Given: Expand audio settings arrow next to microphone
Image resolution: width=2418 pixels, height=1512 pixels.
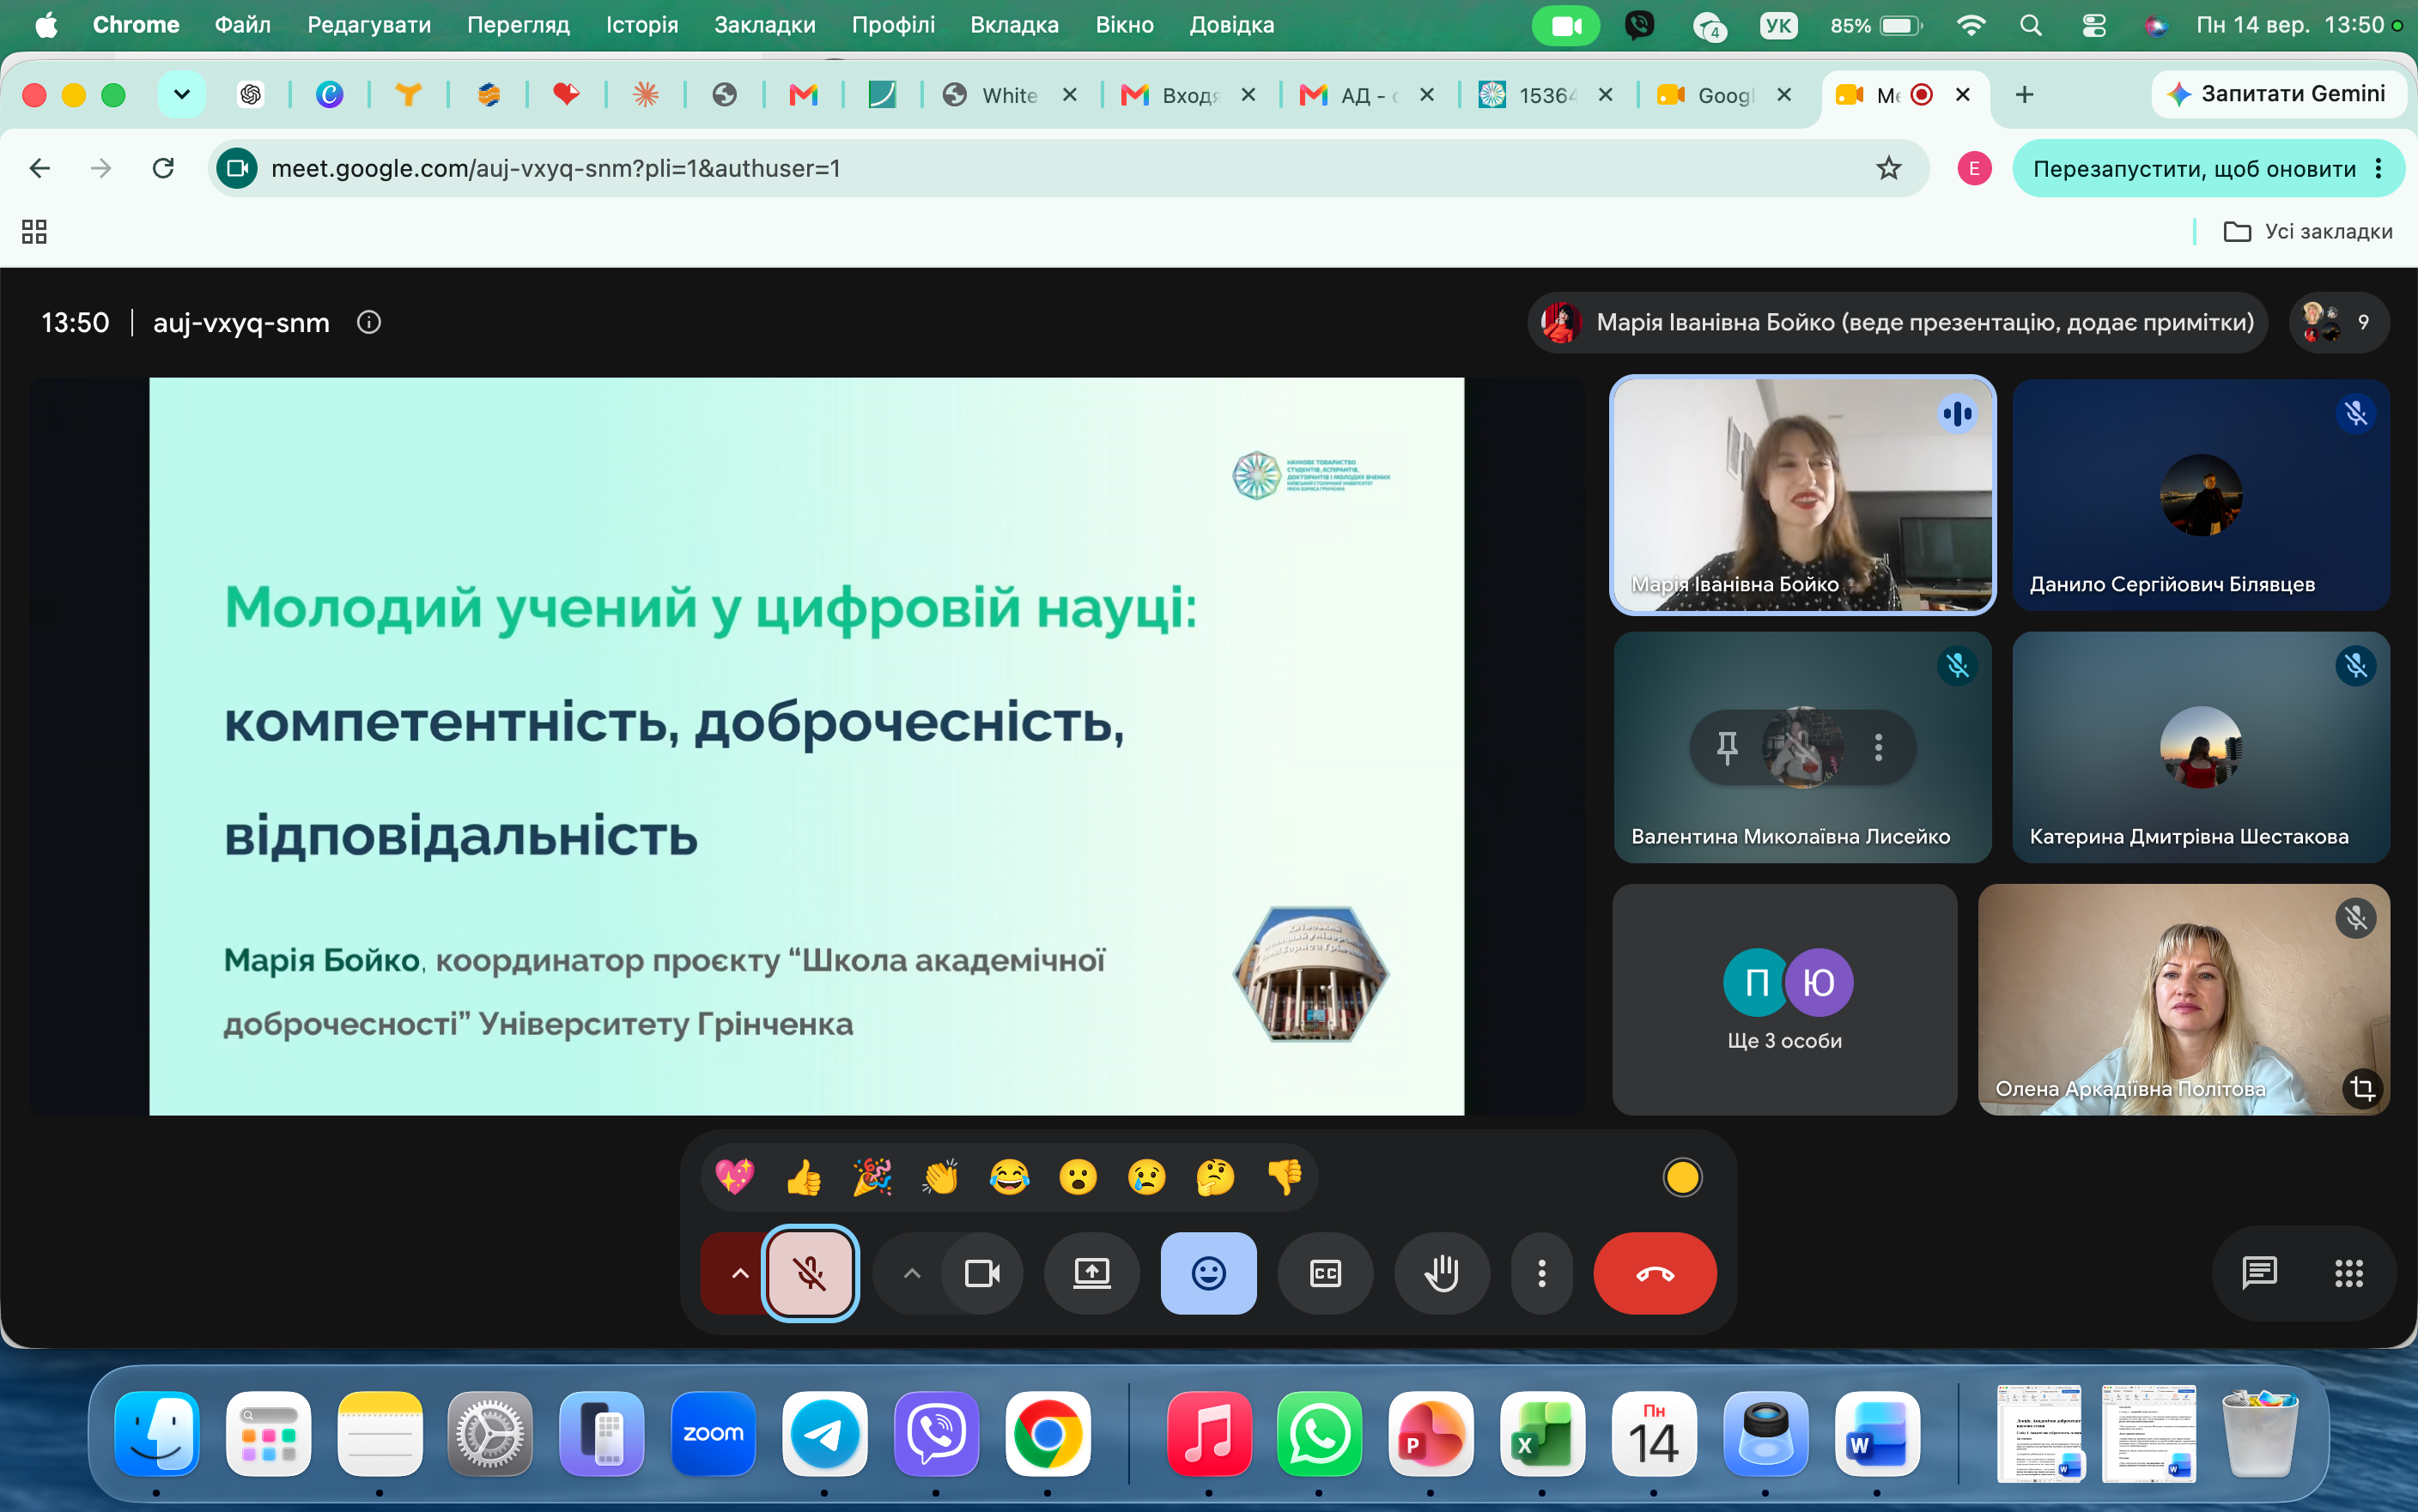Looking at the screenshot, I should point(739,1273).
